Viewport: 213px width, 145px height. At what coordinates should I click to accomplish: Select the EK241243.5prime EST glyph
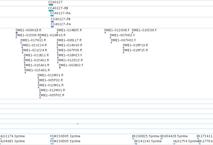click(136, 144)
